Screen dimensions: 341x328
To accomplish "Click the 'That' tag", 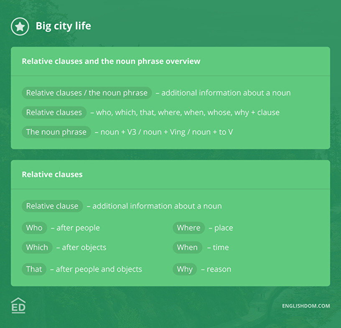I will [x=34, y=269].
